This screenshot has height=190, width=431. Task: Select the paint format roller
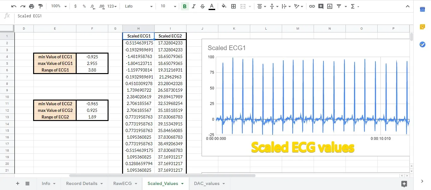pyautogui.click(x=40, y=6)
